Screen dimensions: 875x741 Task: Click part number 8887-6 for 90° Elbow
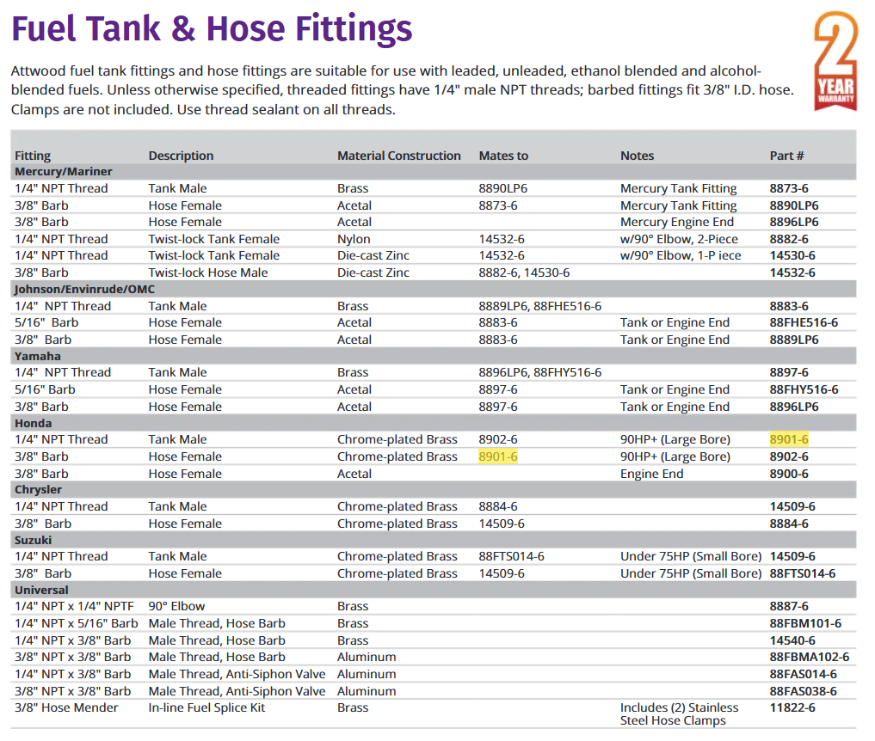pyautogui.click(x=788, y=607)
